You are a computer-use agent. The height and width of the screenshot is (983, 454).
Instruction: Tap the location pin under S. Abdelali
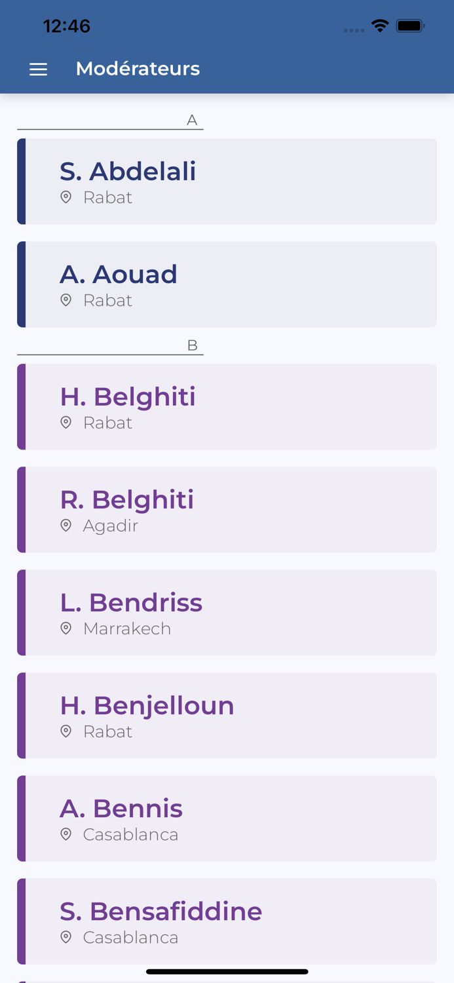click(x=66, y=197)
